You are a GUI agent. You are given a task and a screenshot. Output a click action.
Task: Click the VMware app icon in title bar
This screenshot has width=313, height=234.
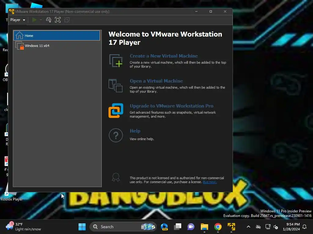click(12, 12)
